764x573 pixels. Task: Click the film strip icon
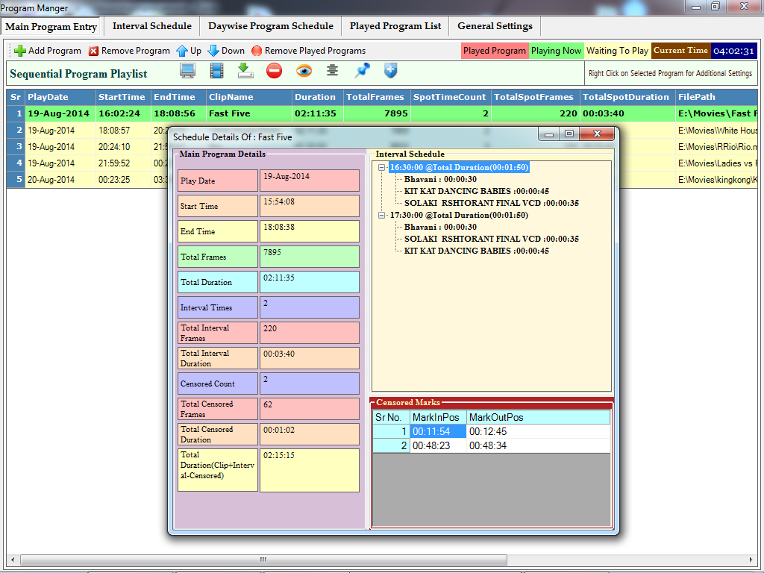tap(216, 71)
